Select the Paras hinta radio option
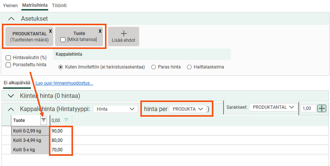The height and width of the screenshot is (166, 330). point(154,67)
